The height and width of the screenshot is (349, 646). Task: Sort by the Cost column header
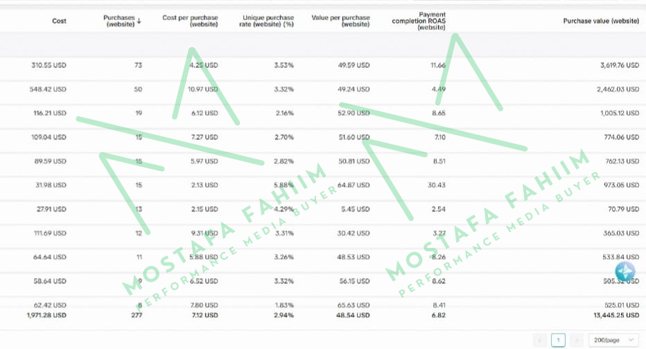60,21
